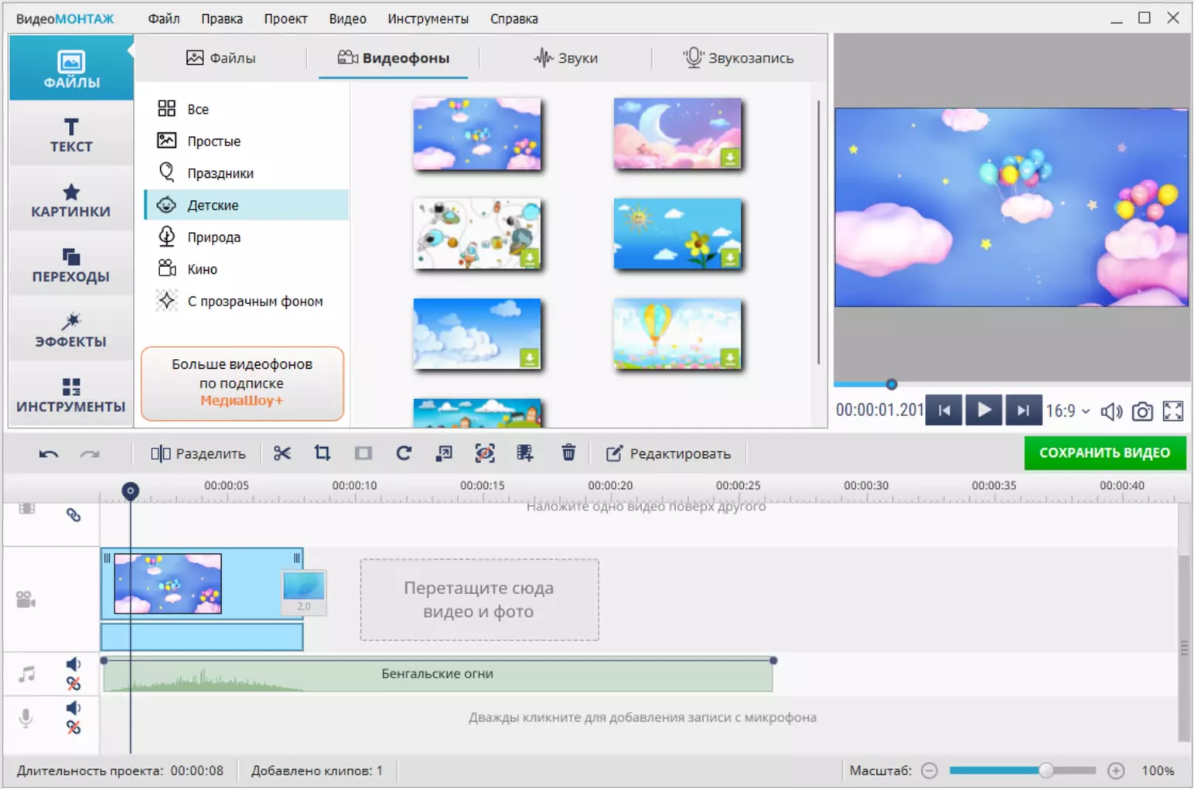Open the Файл menu
Viewport: 1194px width, 789px height.
tap(164, 19)
